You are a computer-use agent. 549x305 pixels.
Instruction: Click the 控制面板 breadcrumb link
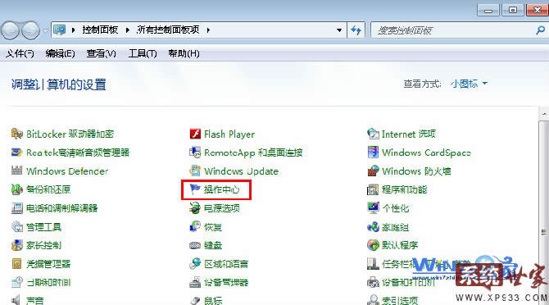(100, 30)
